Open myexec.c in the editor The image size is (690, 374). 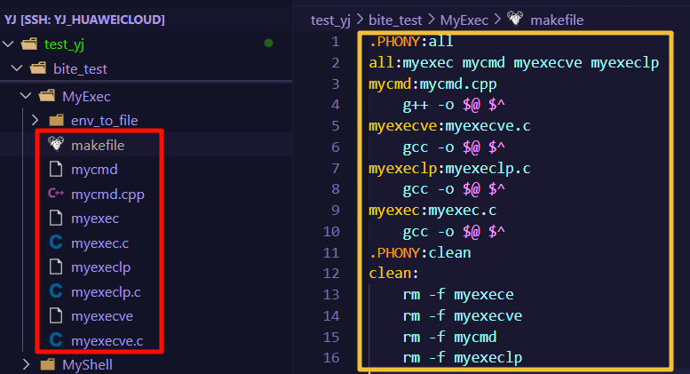point(99,243)
